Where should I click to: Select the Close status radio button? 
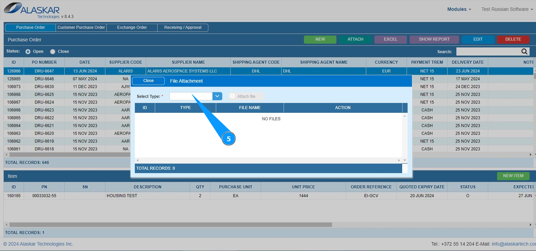pyautogui.click(x=53, y=51)
